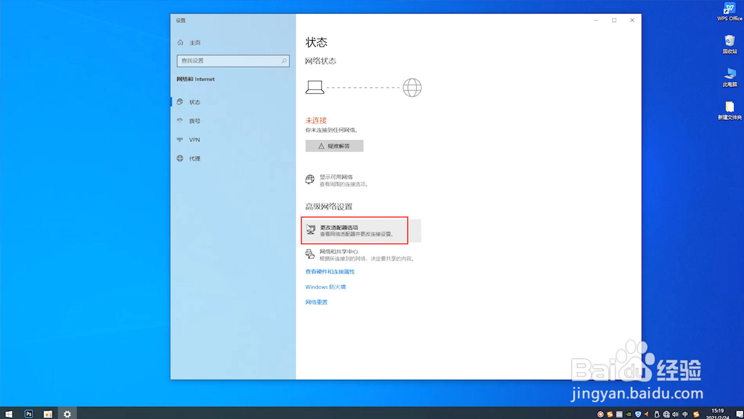Screen dimensions: 744x419
Task: Open Photoshop from the taskbar
Action: [x=29, y=414]
